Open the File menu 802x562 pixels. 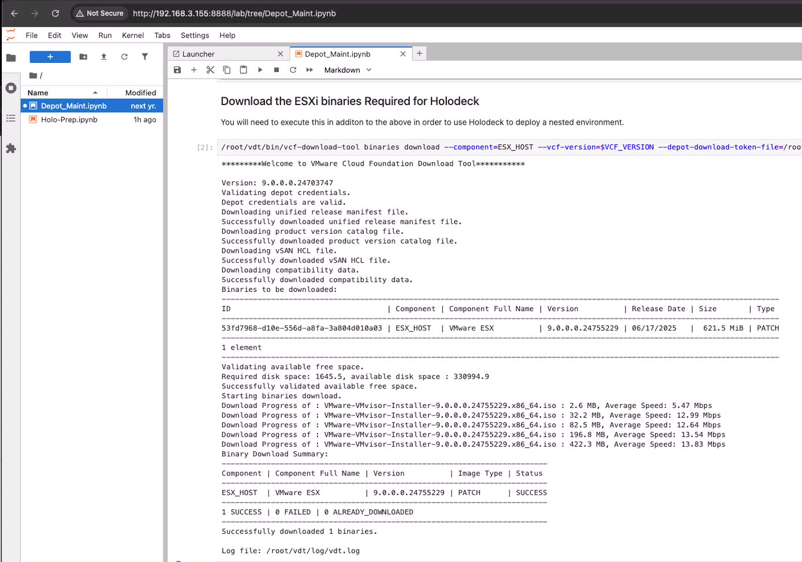click(32, 35)
